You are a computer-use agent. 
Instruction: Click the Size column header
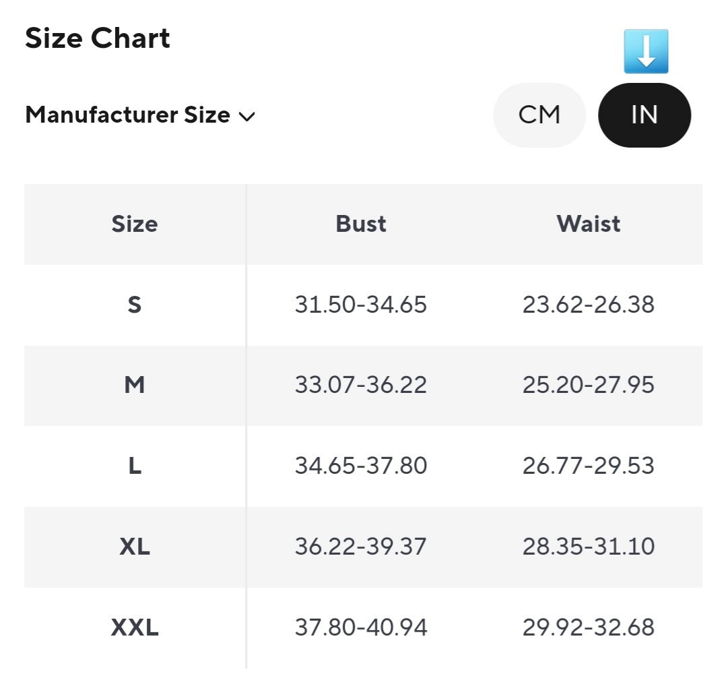(x=135, y=224)
